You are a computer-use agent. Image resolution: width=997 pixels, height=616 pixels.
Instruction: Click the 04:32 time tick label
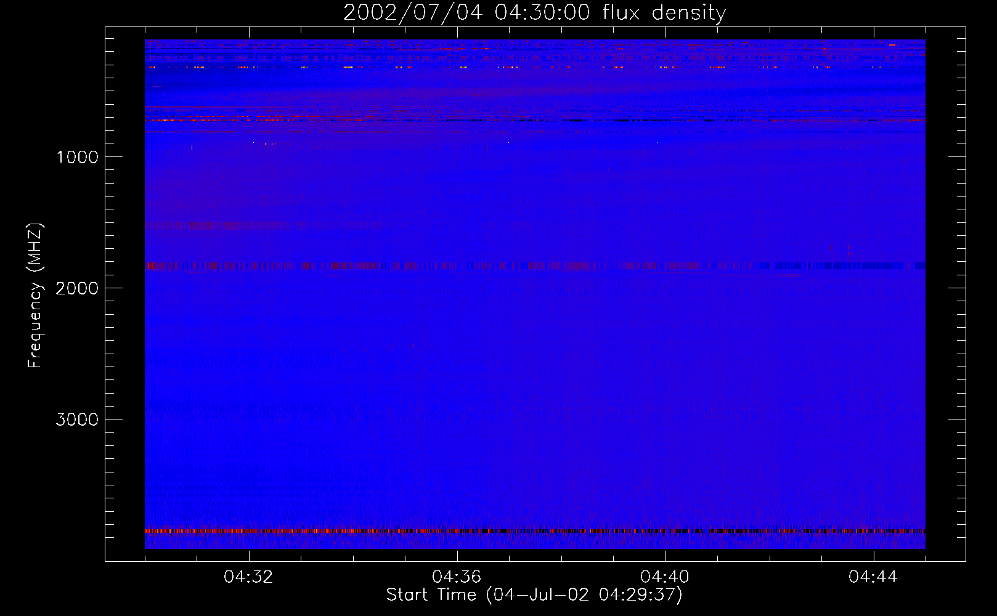pyautogui.click(x=248, y=577)
